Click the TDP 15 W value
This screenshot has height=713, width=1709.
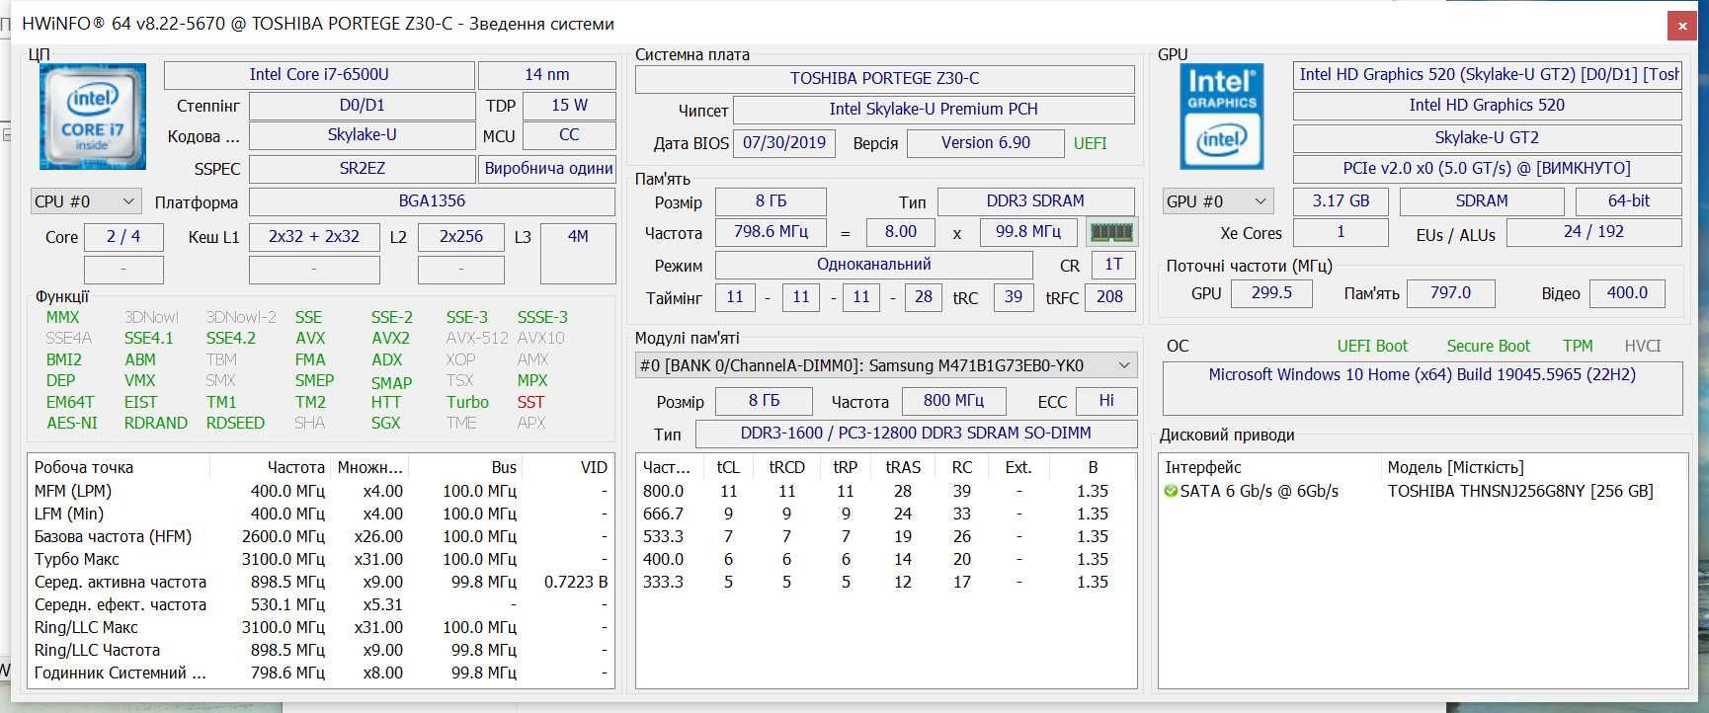click(x=569, y=106)
